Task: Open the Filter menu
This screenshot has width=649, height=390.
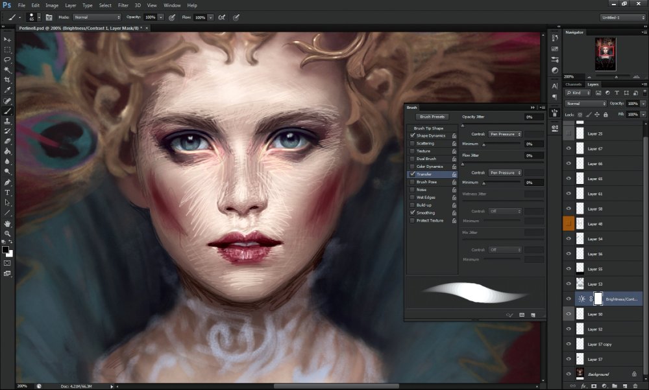Action: [123, 5]
